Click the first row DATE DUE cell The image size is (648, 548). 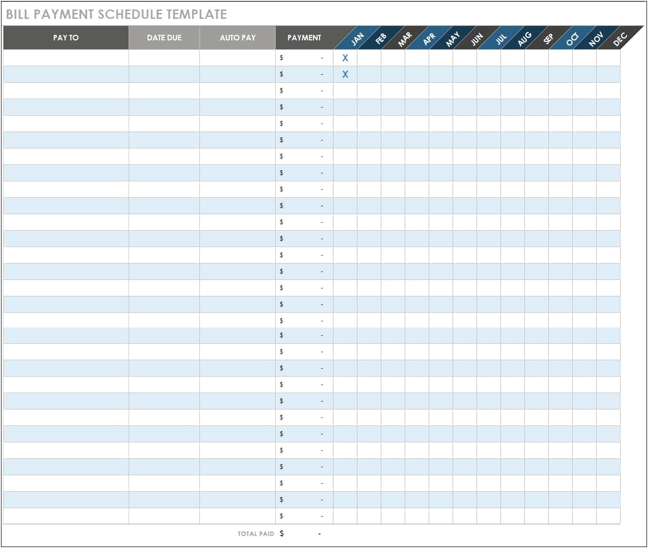coord(164,58)
